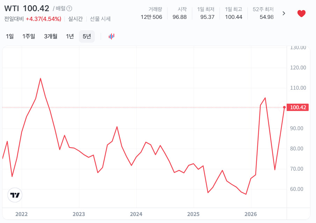Expand more stats with right chevron arrow
This screenshot has height=223, width=316.
click(x=284, y=13)
